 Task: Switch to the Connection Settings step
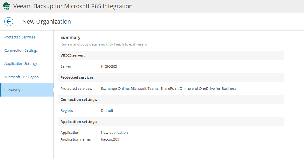pos(21,50)
